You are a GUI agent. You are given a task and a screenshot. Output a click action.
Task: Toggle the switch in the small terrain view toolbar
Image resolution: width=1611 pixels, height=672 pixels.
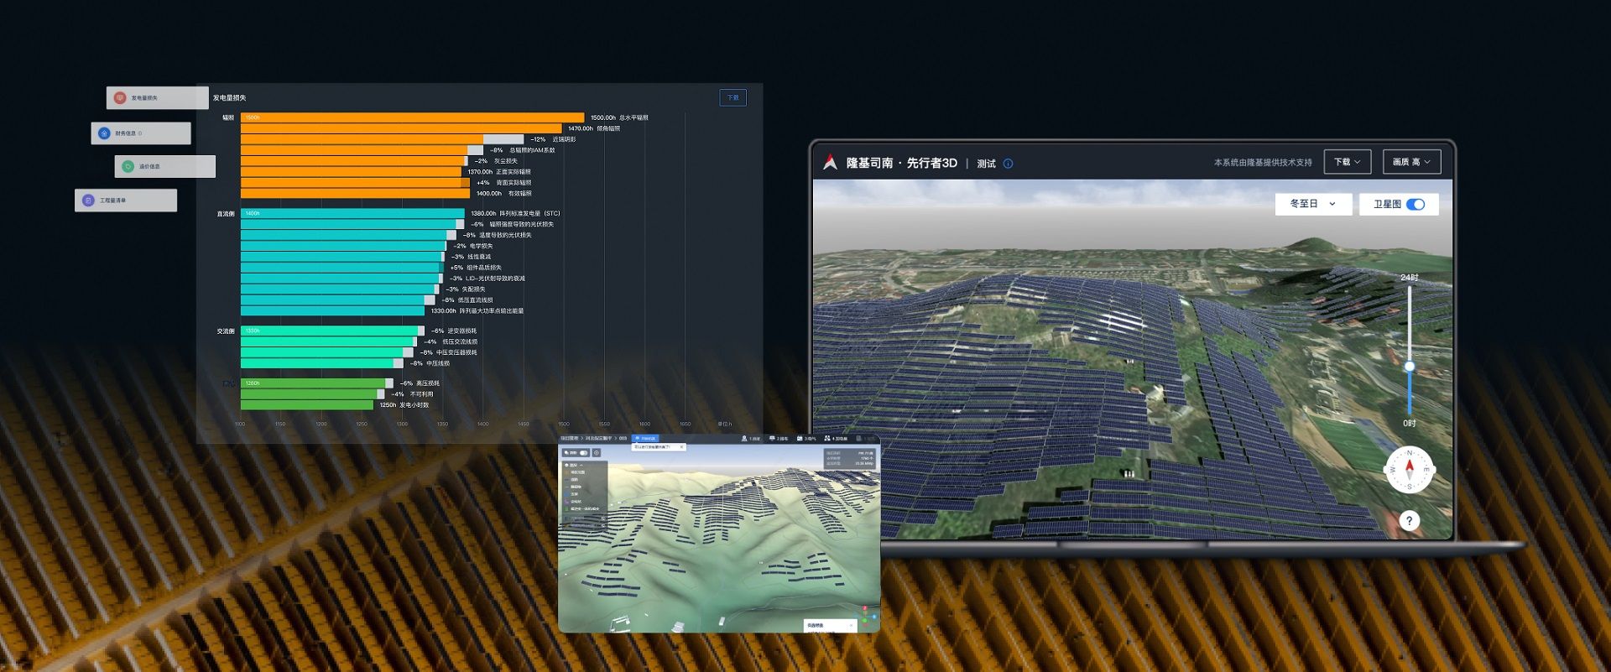pos(583,453)
